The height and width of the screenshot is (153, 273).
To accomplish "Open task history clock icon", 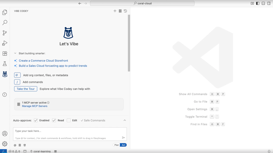I will coord(125,11).
